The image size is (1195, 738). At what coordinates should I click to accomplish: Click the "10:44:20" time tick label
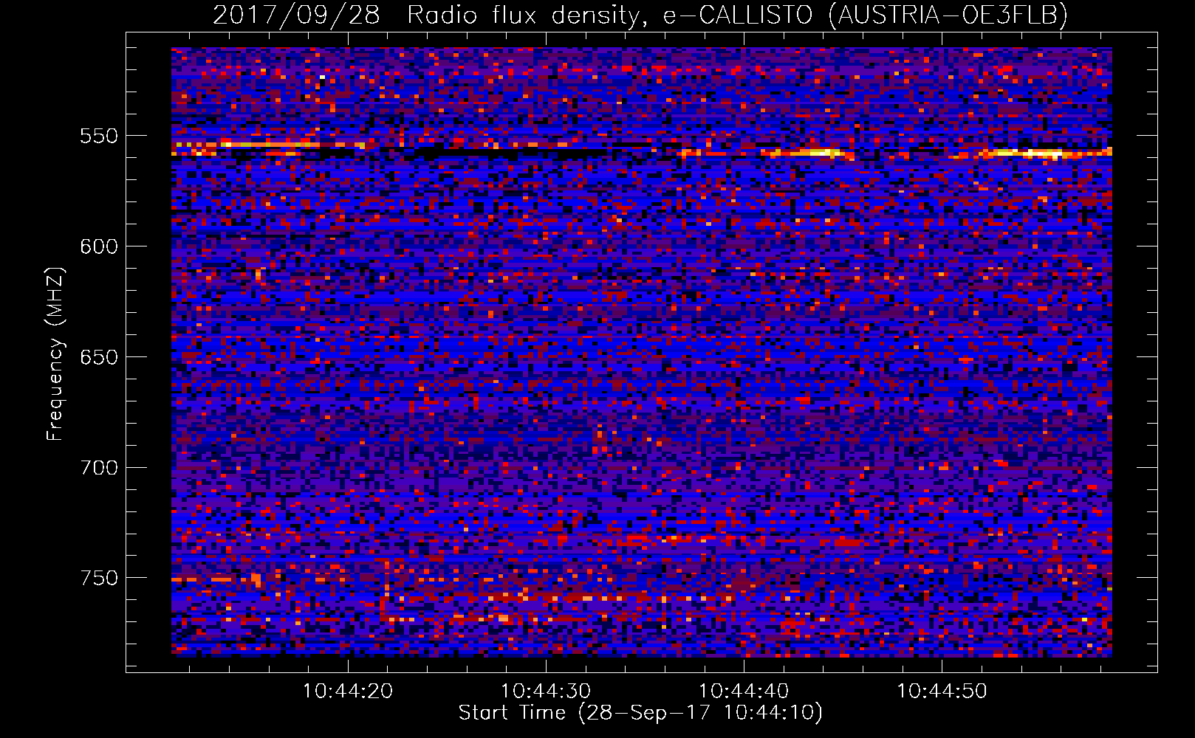[x=348, y=692]
